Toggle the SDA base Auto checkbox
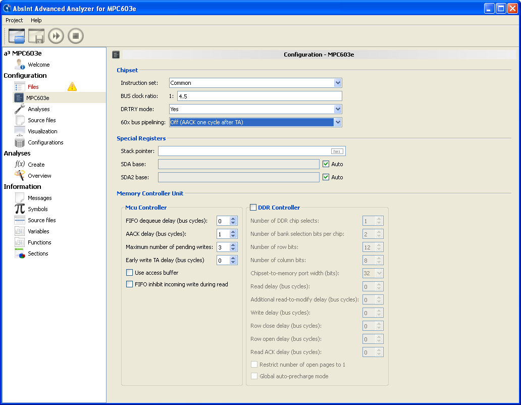Viewport: 521px width, 405px height. tap(326, 164)
